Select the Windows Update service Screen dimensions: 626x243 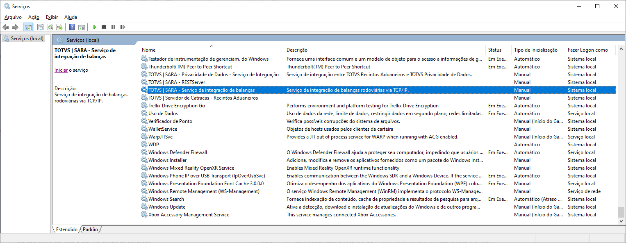click(378, 207)
